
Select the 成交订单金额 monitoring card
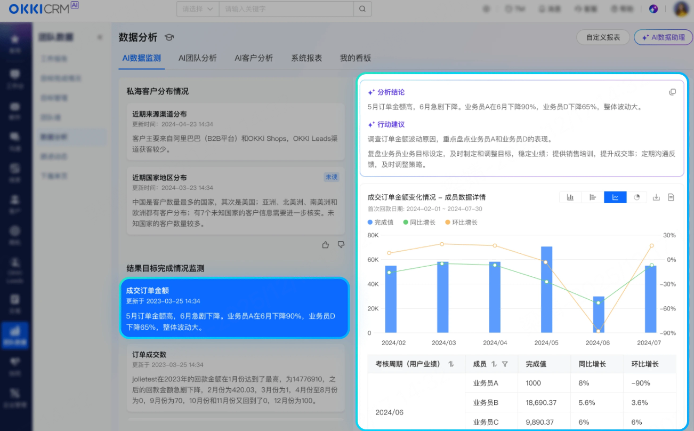tap(235, 308)
